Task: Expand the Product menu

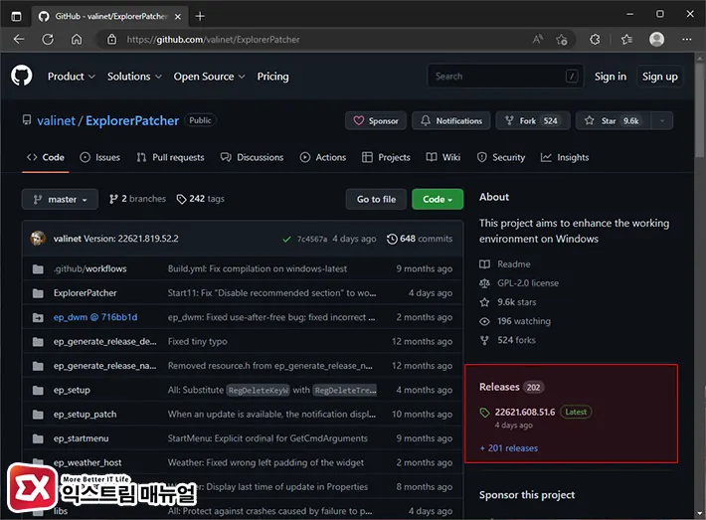Action: 72,77
